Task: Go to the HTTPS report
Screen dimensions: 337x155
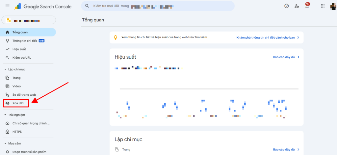Action: (17, 132)
